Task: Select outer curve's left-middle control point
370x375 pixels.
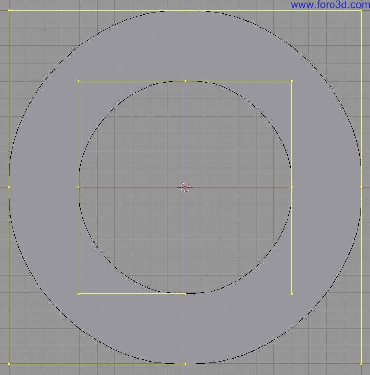Action: tap(9, 187)
